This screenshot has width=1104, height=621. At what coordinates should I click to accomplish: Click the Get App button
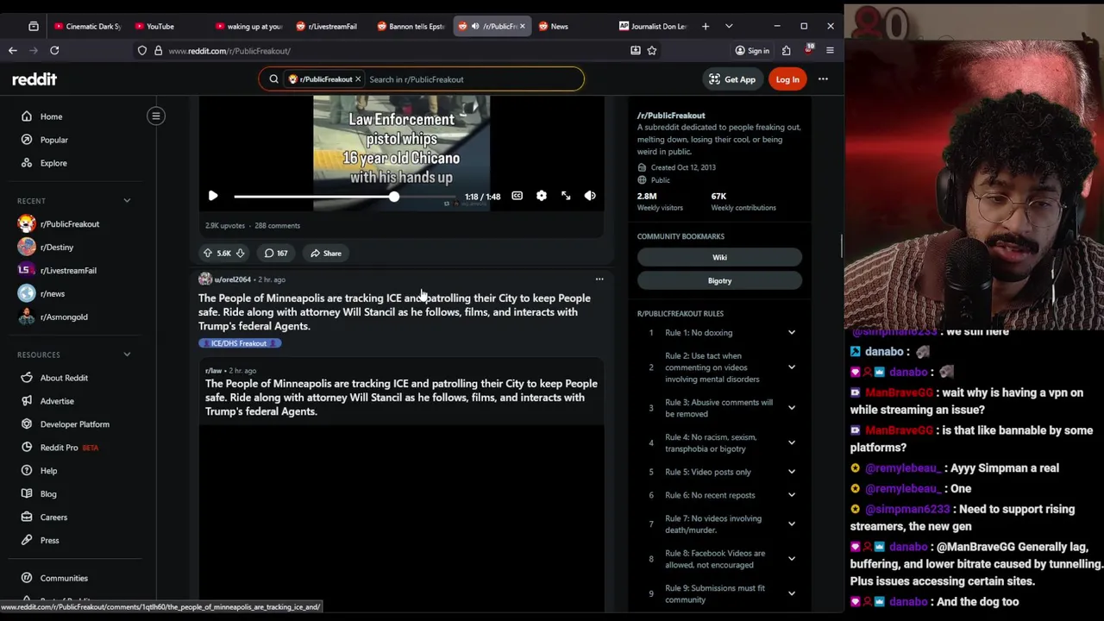731,79
